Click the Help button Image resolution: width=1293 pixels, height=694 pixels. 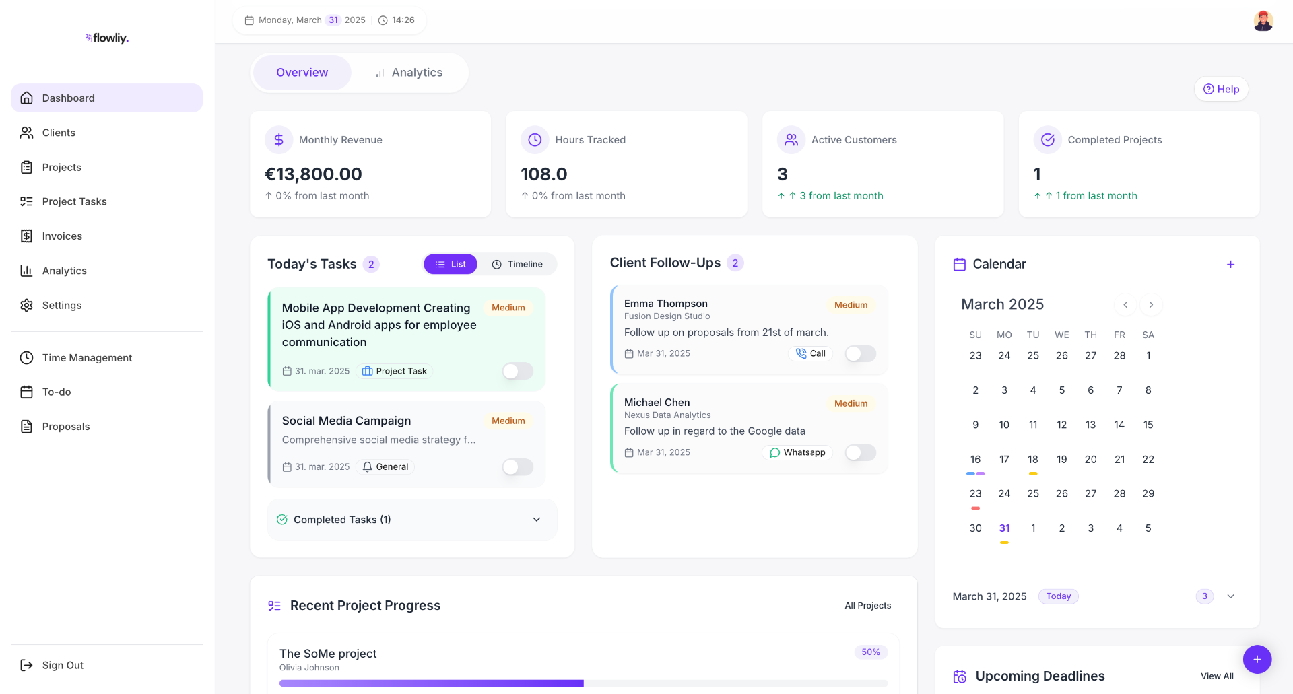pos(1221,89)
